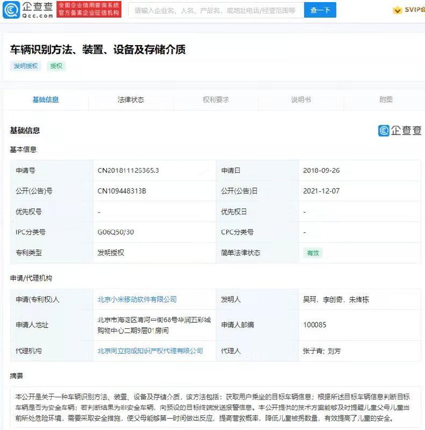Open 北京小米移动软件有限公司 applicant link
425x430 pixels.
click(137, 299)
